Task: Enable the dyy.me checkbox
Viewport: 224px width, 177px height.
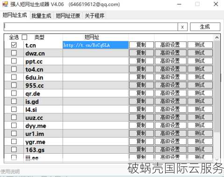Action: pos(14,126)
